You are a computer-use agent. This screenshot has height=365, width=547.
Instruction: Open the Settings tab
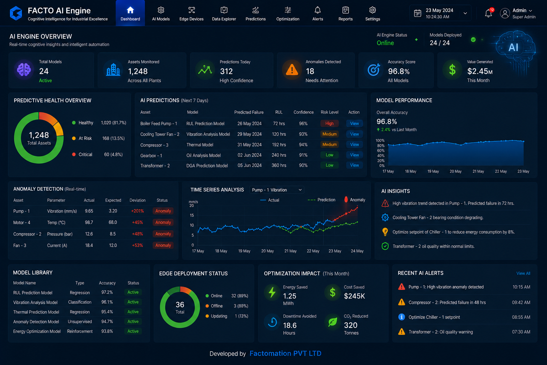(373, 13)
